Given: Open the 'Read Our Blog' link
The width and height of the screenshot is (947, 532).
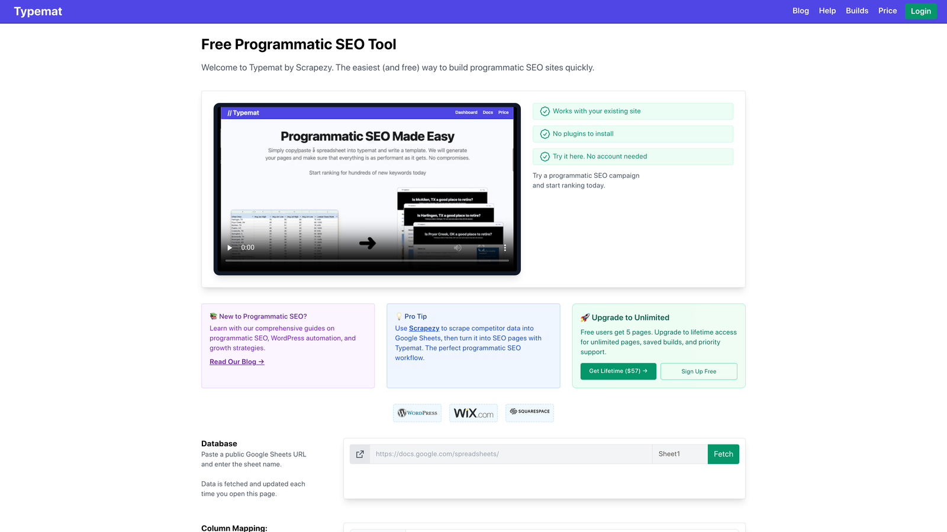Looking at the screenshot, I should click(236, 361).
